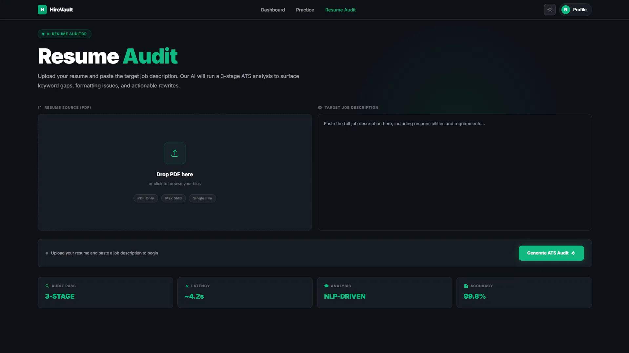Screen dimensions: 629x353
Task: Click the Accuracy checkmark icon
Action: (x=466, y=286)
